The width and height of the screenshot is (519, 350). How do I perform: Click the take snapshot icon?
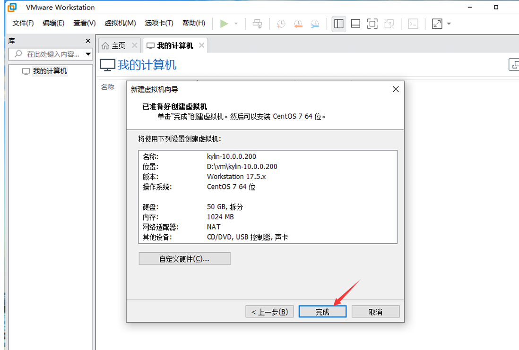pyautogui.click(x=281, y=24)
